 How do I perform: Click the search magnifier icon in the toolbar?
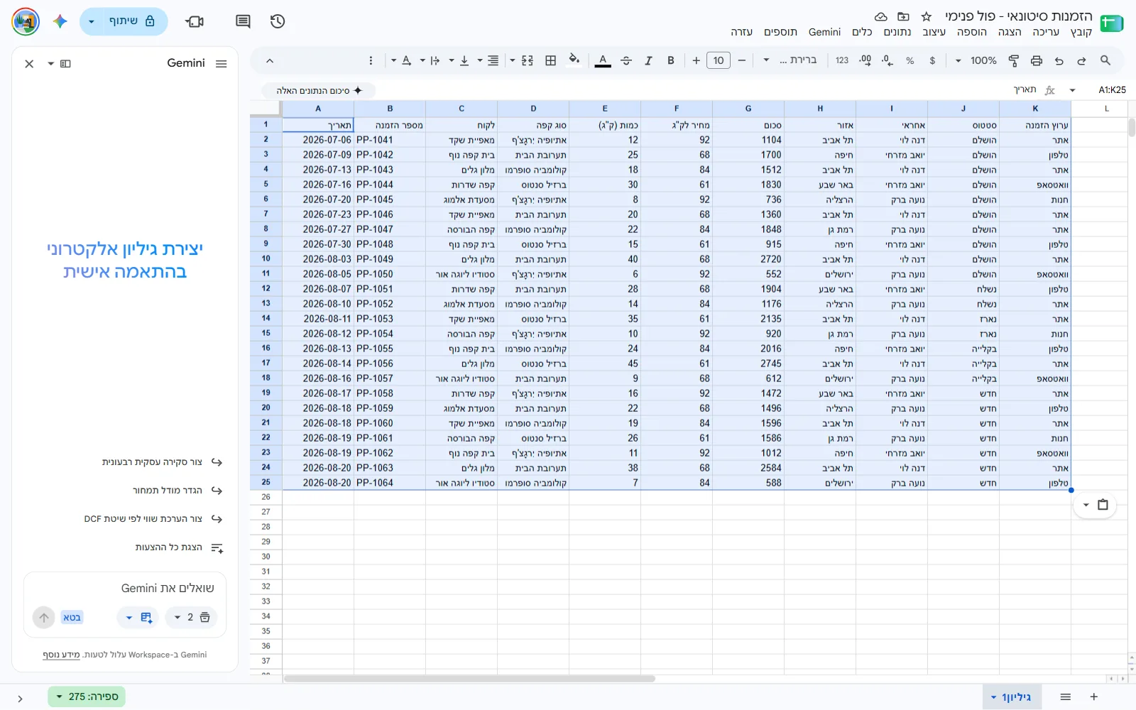(1105, 60)
